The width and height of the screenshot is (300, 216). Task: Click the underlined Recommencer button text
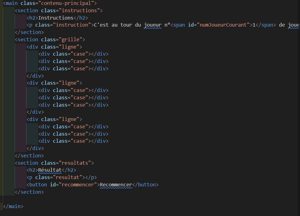pyautogui.click(x=116, y=185)
